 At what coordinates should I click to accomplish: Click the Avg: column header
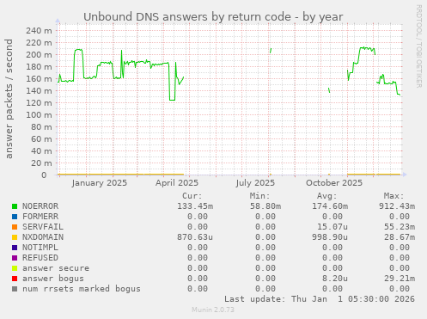coord(327,196)
